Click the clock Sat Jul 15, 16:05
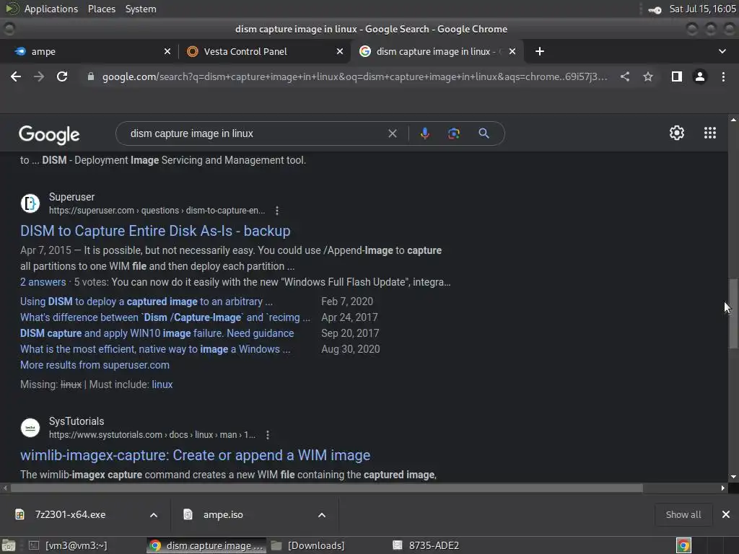This screenshot has height=554, width=739. (702, 9)
